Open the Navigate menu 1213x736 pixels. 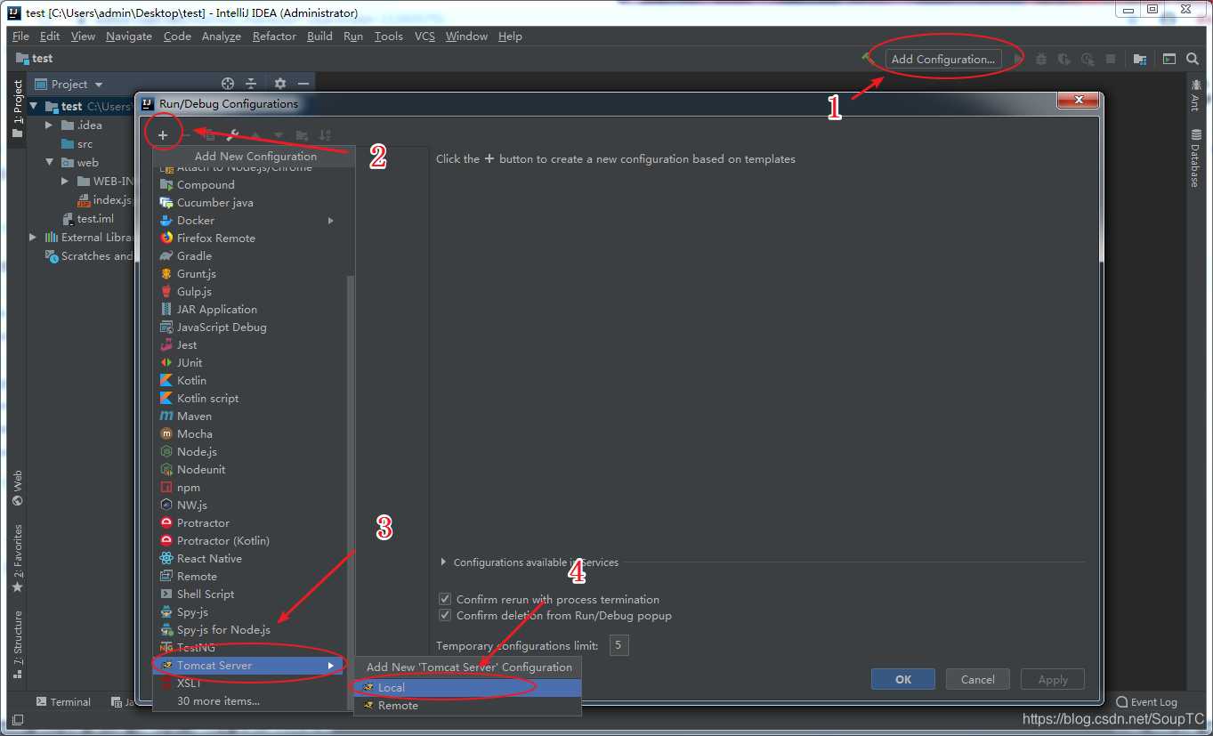pyautogui.click(x=129, y=36)
